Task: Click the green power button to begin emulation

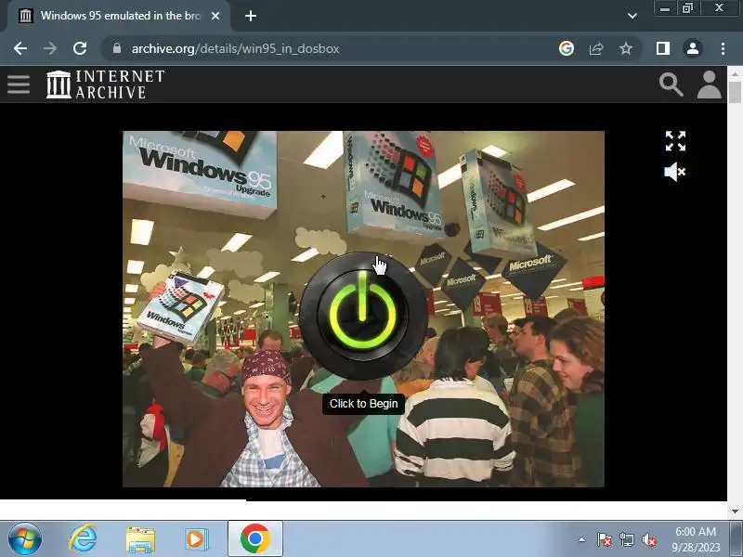Action: pos(363,316)
